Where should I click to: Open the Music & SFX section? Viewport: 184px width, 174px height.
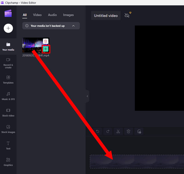(8, 96)
